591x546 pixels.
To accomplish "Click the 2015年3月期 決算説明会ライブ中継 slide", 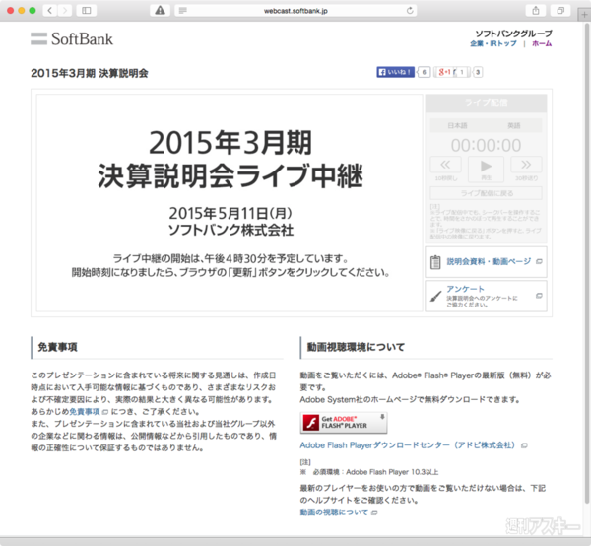I will (x=230, y=203).
